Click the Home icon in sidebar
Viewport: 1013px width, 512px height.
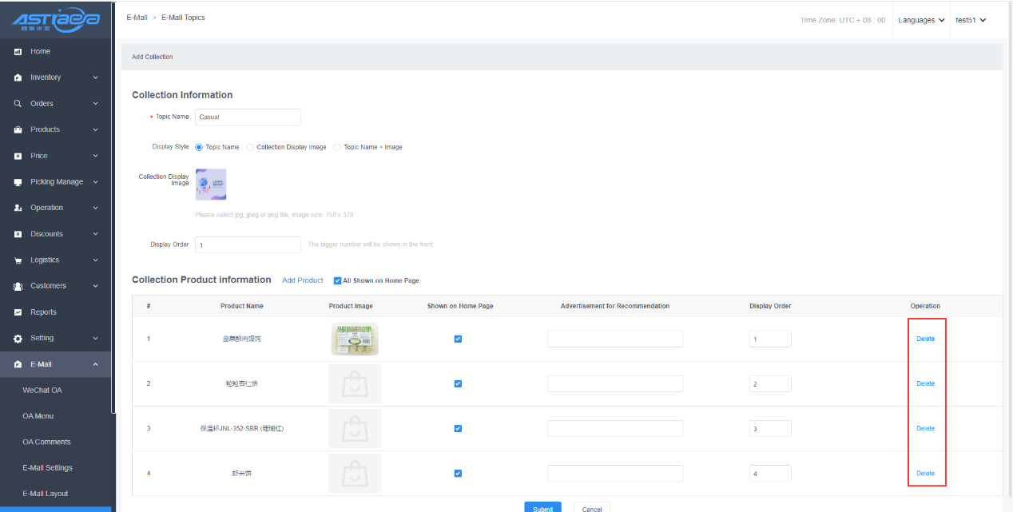point(18,52)
